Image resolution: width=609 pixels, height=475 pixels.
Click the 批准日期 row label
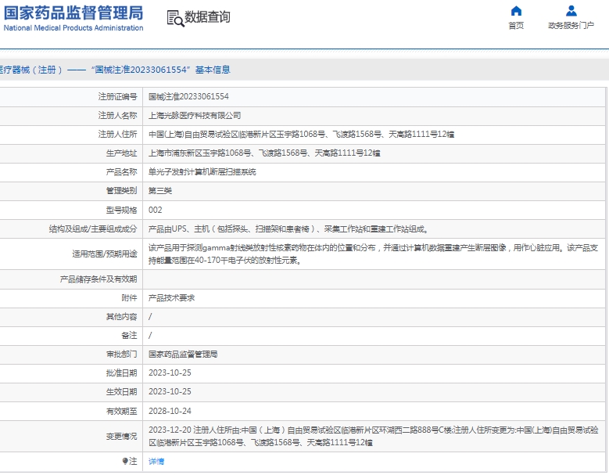[x=122, y=373]
